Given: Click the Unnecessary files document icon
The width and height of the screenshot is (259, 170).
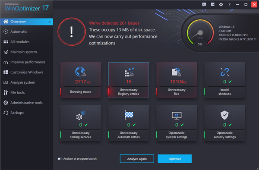Looking at the screenshot, I should coord(177,72).
